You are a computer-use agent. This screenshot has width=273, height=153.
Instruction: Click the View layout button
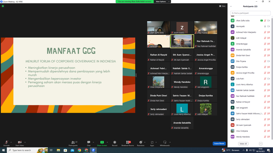pos(222,6)
